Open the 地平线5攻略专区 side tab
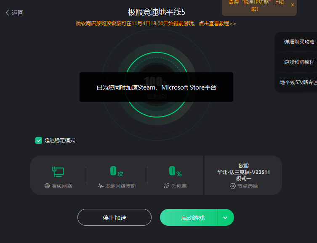 tap(298, 82)
